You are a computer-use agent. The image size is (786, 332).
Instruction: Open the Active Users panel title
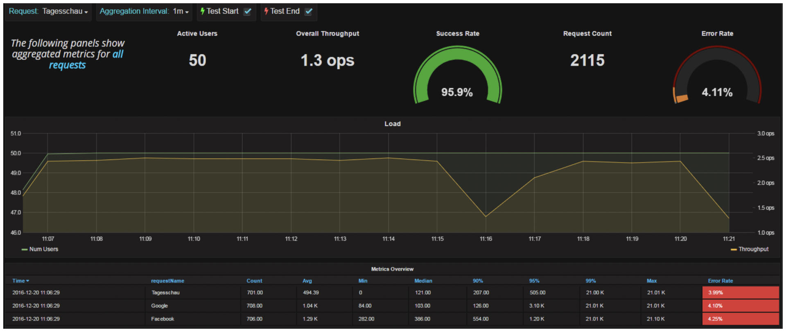[197, 34]
